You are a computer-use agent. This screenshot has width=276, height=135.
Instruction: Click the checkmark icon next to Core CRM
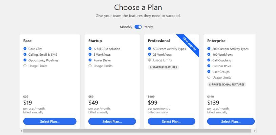coord(25,49)
